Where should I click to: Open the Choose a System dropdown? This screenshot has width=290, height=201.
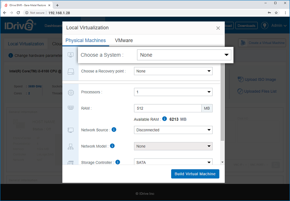pyautogui.click(x=184, y=55)
